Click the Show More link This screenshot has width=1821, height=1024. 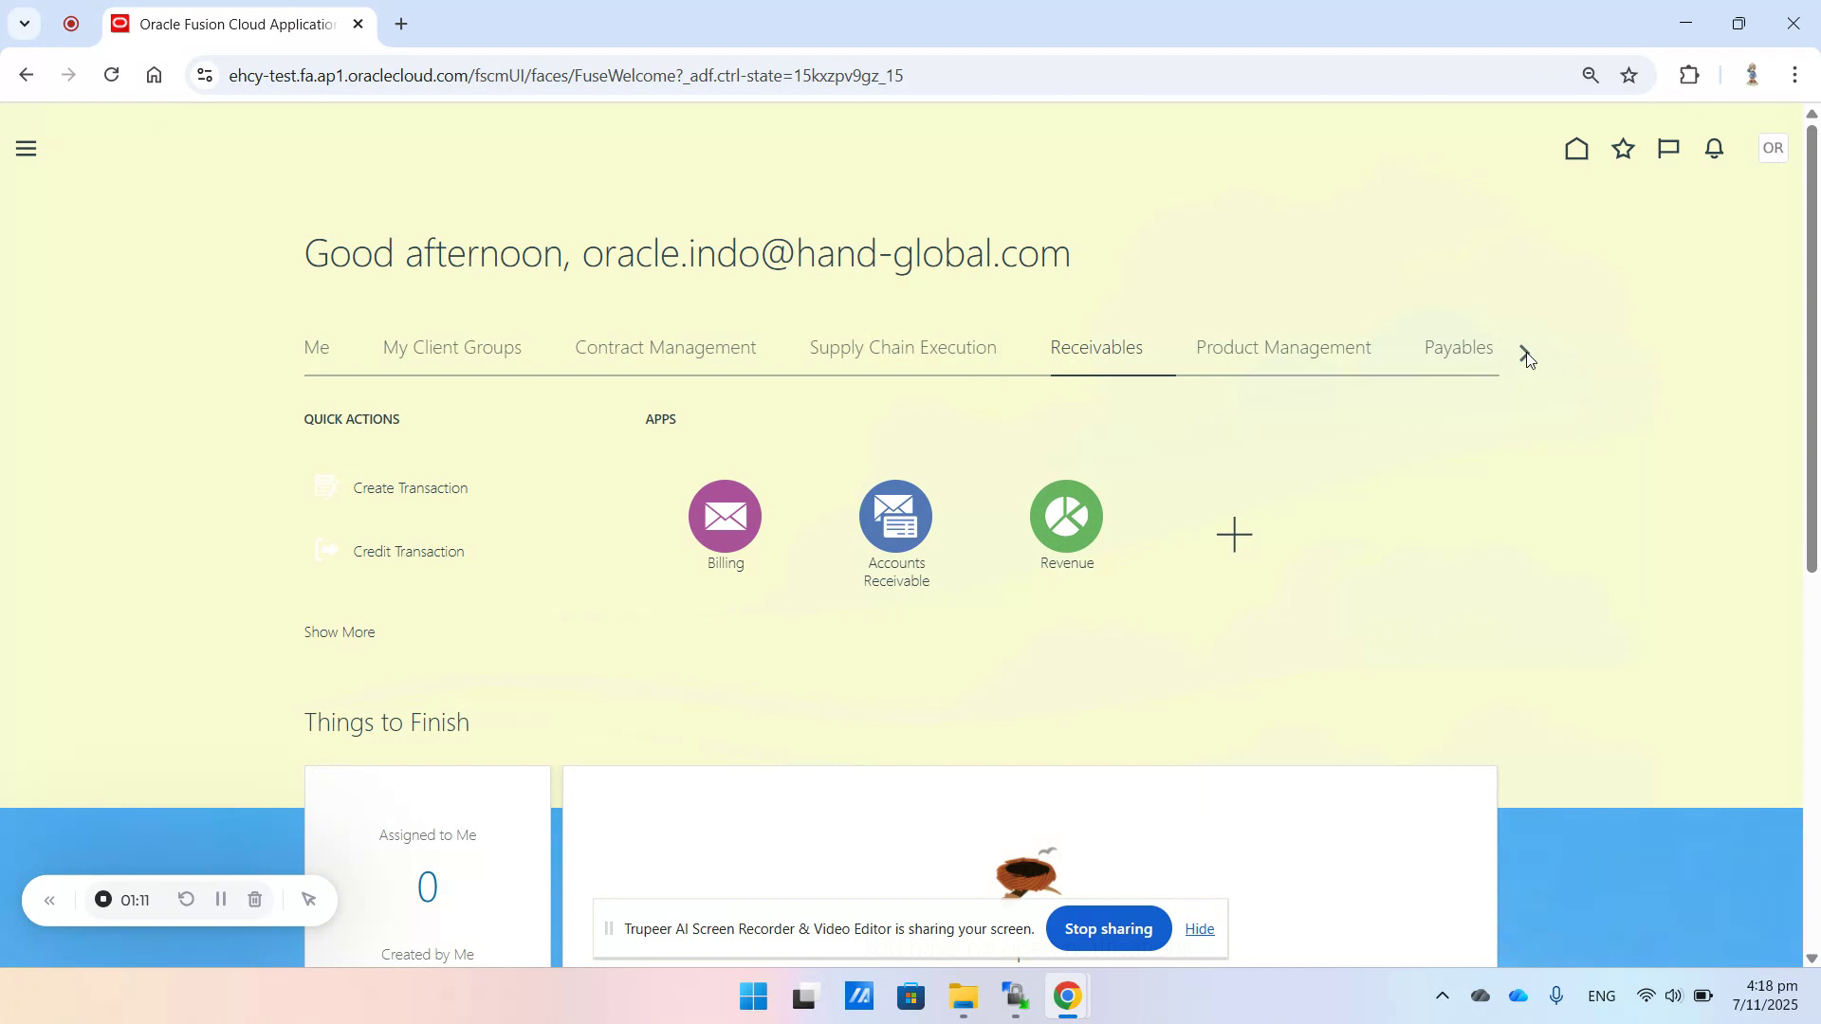pyautogui.click(x=339, y=631)
